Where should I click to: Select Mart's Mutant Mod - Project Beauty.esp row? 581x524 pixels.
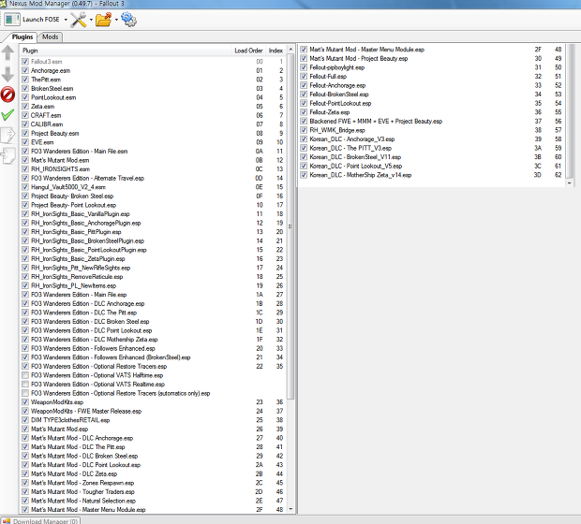[432, 58]
